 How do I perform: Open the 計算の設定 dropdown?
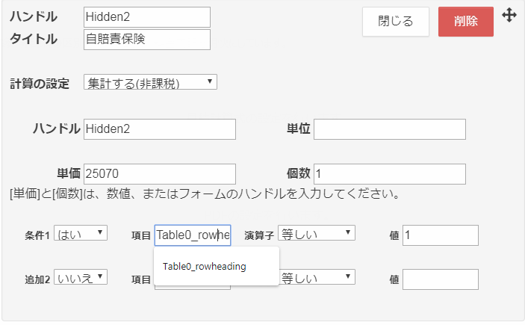pyautogui.click(x=150, y=82)
